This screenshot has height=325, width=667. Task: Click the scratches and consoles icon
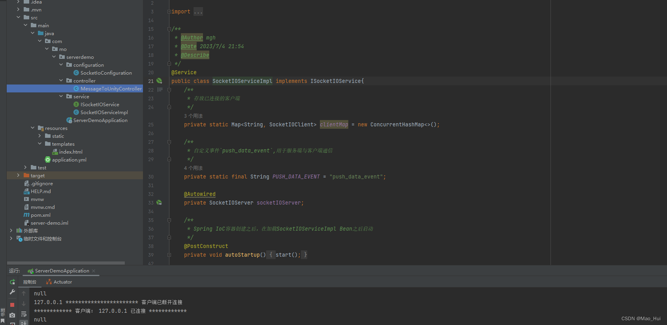[19, 239]
